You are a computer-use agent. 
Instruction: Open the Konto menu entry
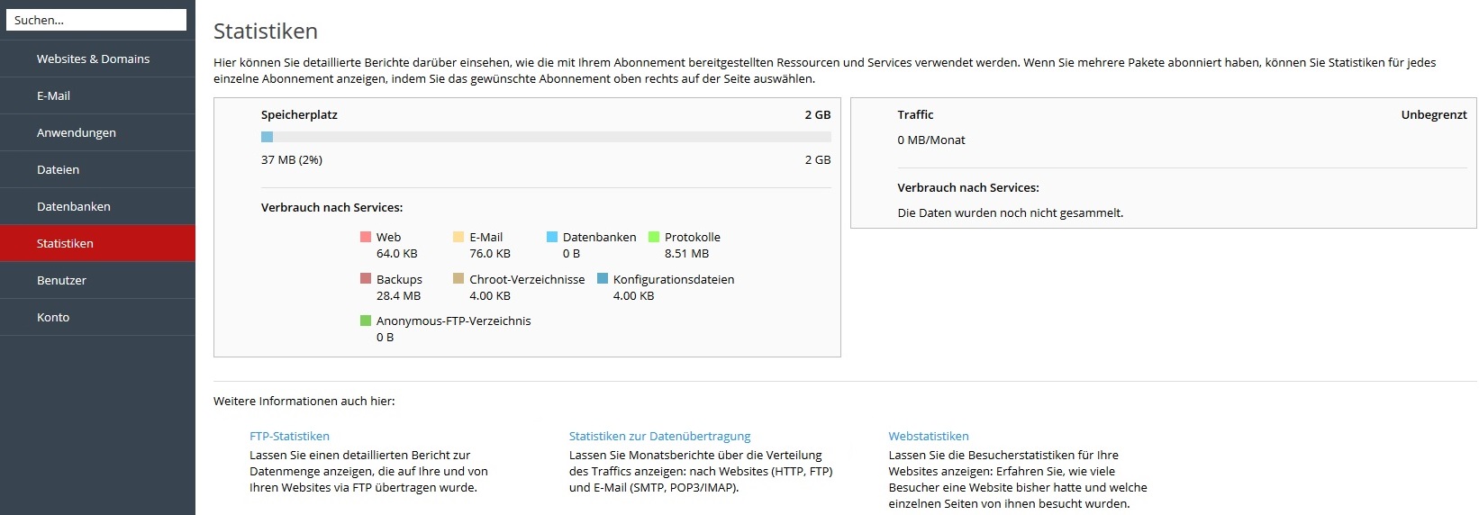tap(97, 317)
